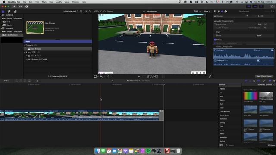Open the Audio inspector speaker icon

(222, 12)
